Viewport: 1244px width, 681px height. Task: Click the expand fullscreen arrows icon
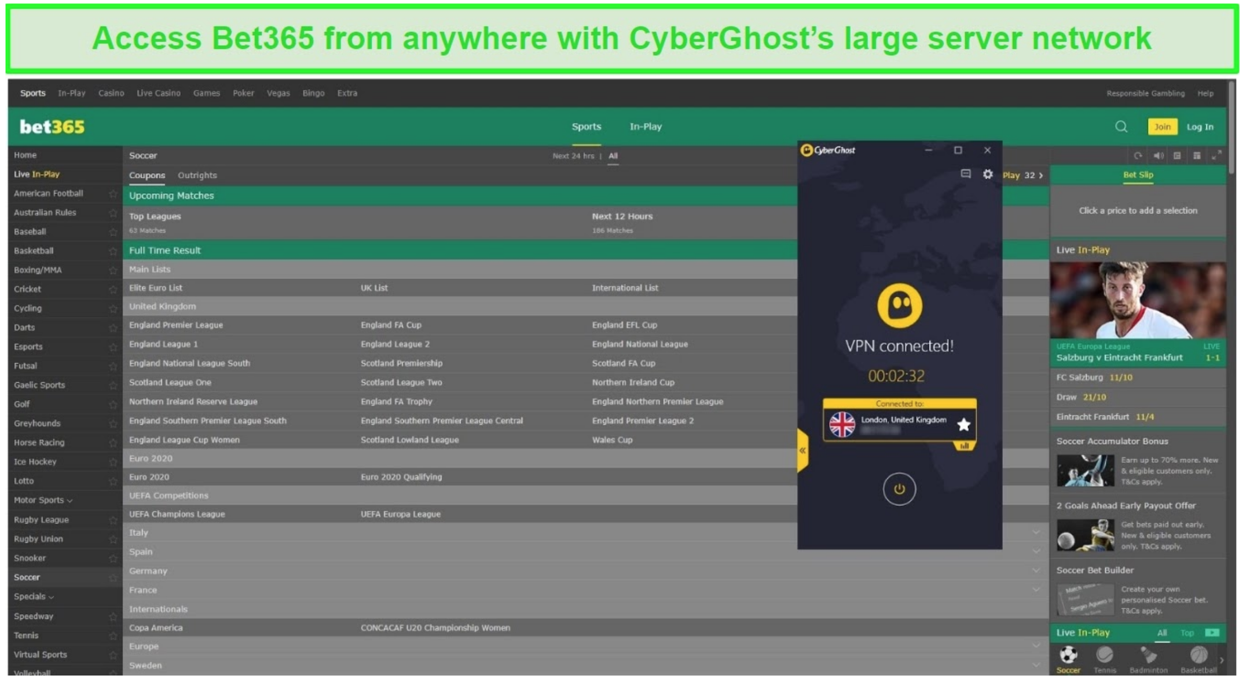(1216, 156)
